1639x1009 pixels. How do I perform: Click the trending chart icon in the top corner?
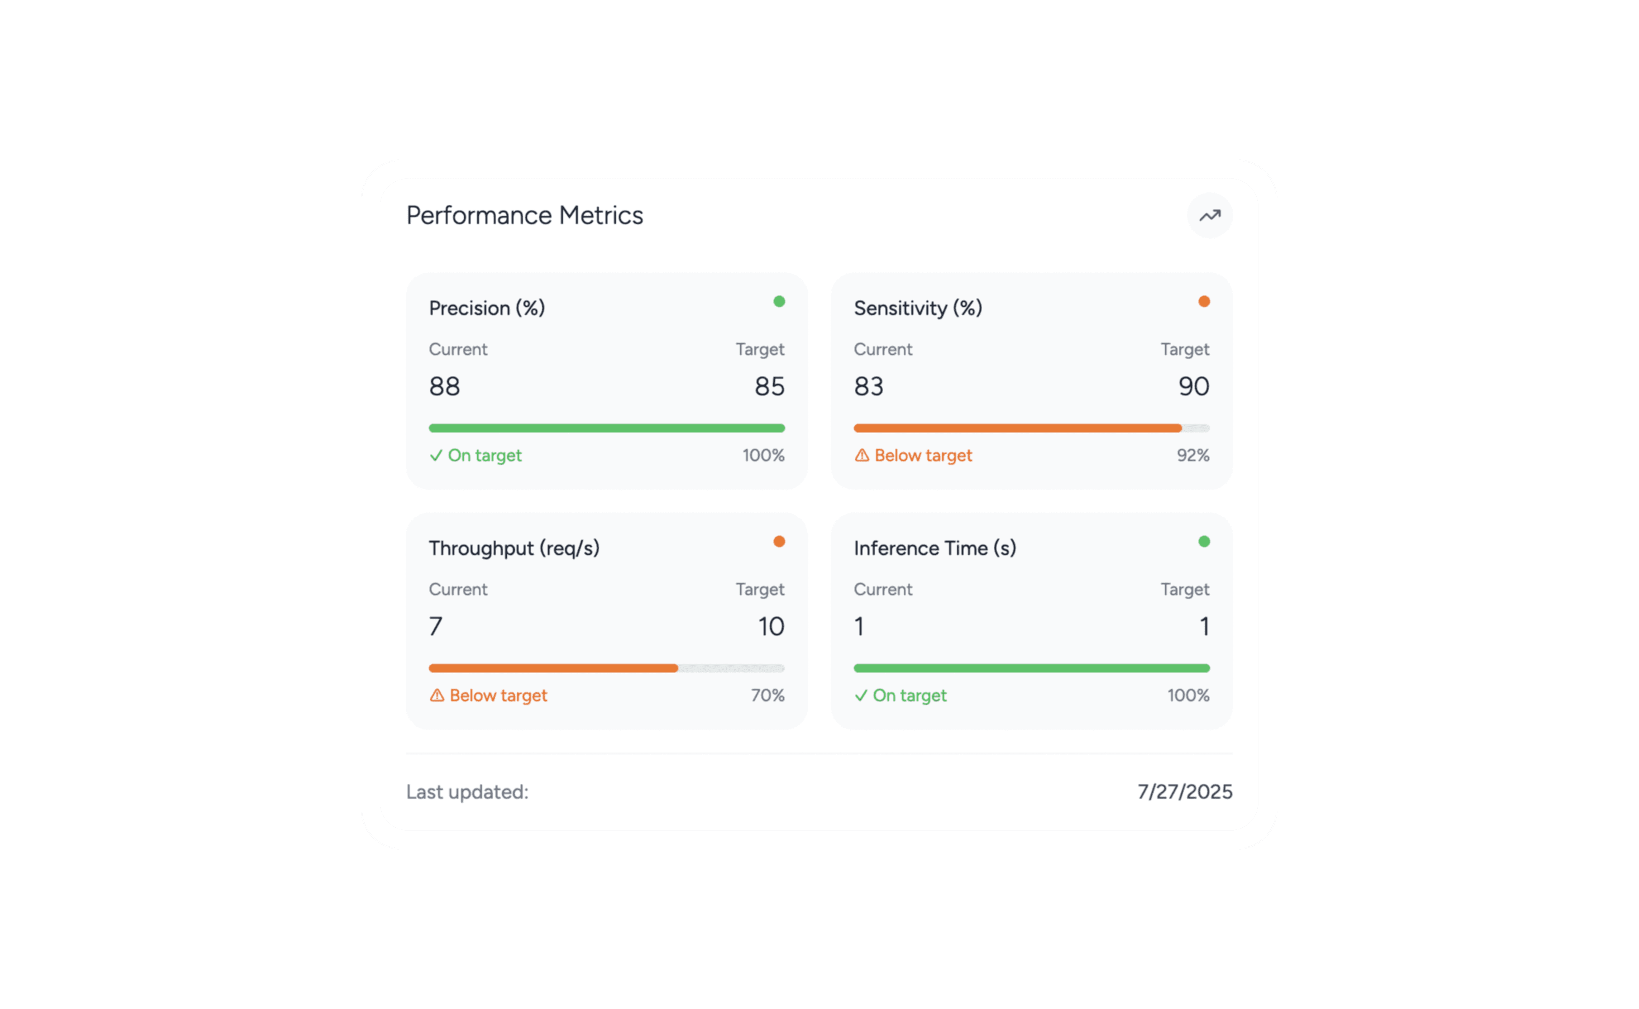1210,215
